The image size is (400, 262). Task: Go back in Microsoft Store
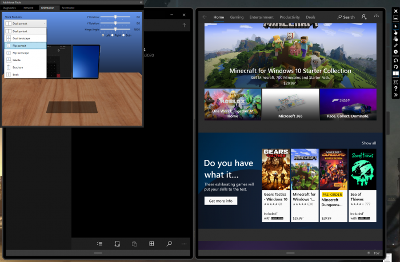(205, 17)
